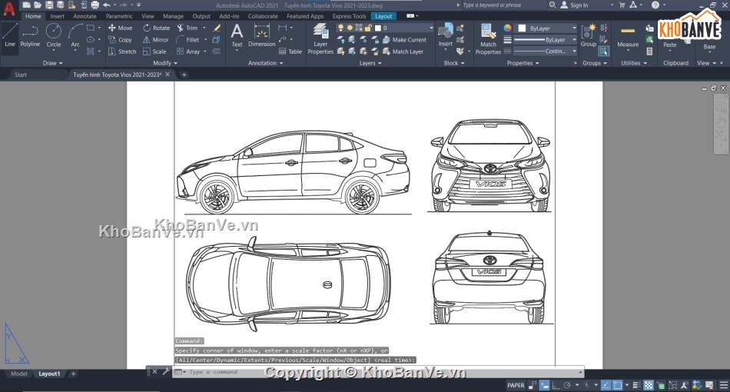Screen dimensions: 730x392
Task: Open the Parametric ribbon tab
Action: click(x=119, y=16)
